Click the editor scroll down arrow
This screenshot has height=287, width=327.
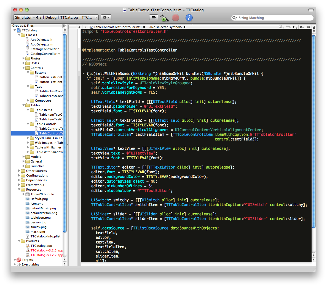click(x=314, y=260)
